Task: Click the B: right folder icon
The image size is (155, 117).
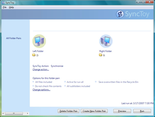Action: click(x=100, y=55)
